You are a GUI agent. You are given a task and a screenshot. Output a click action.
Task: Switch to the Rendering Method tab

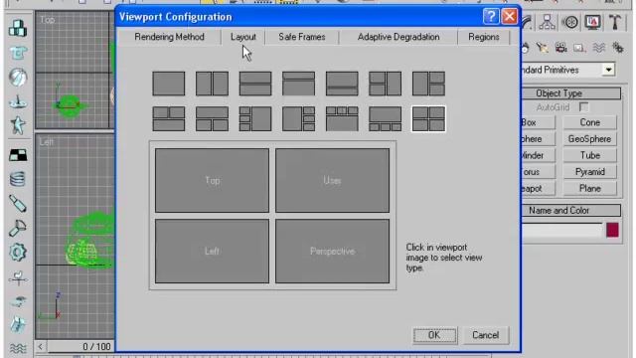coord(169,37)
